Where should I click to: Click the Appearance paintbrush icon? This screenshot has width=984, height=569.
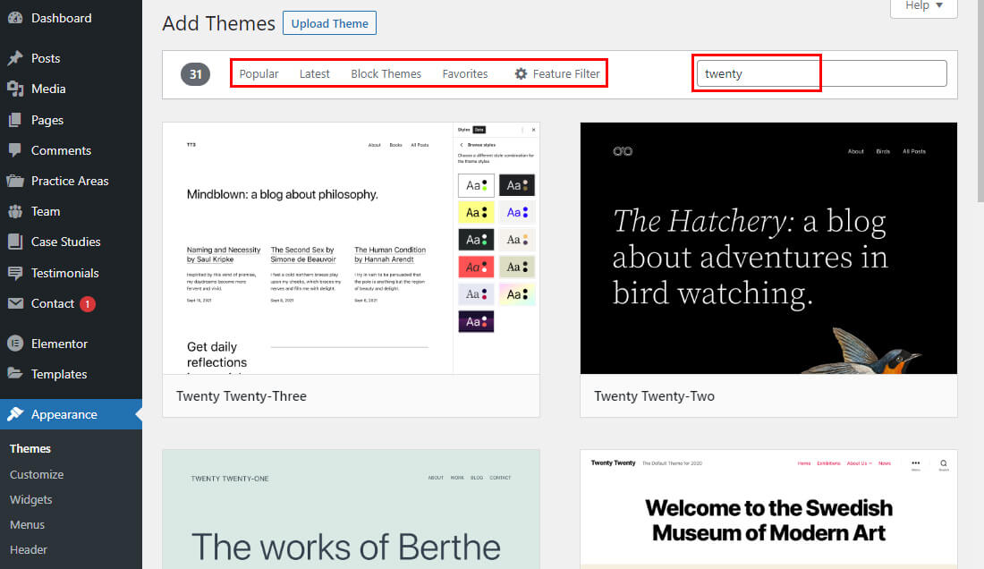[15, 414]
